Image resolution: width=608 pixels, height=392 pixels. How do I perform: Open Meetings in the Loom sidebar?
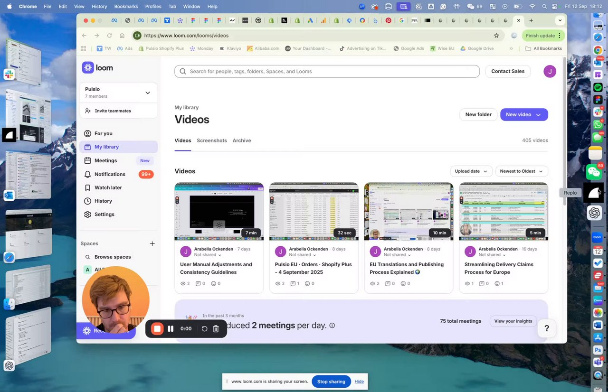(118, 160)
